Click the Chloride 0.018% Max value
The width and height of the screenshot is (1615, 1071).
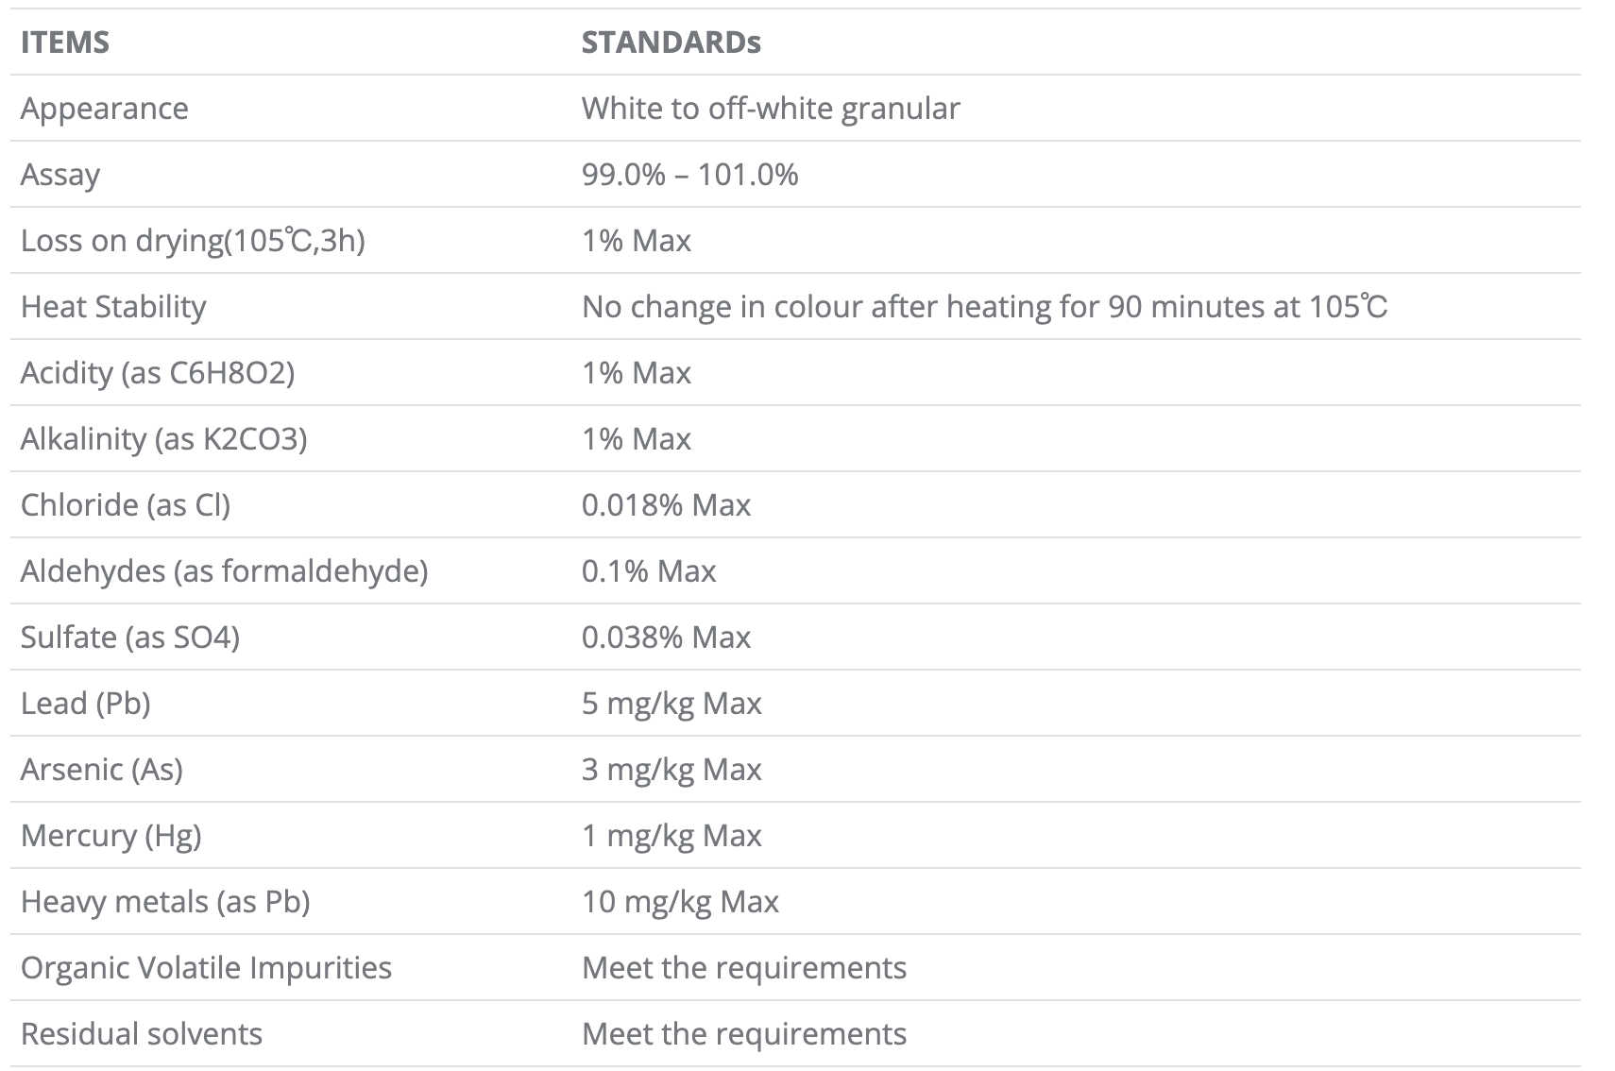[666, 505]
